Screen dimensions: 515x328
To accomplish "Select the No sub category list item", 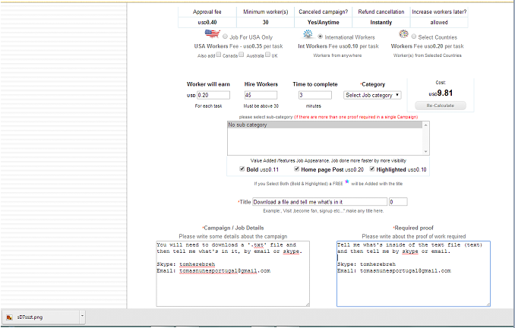I will pyautogui.click(x=325, y=125).
